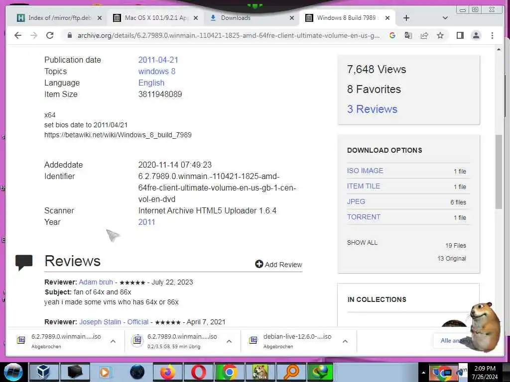Share this page via share icon

[424, 35]
